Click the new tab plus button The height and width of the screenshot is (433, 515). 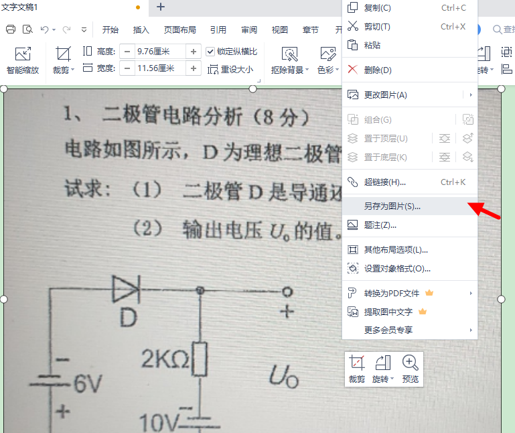[160, 7]
